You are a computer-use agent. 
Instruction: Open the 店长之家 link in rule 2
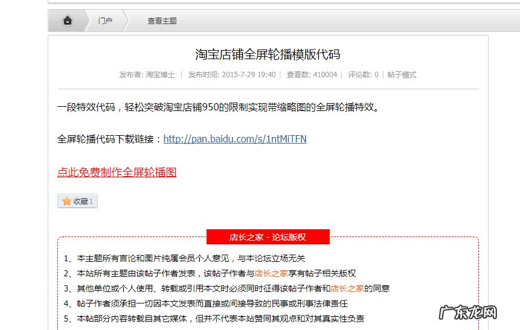tap(271, 273)
